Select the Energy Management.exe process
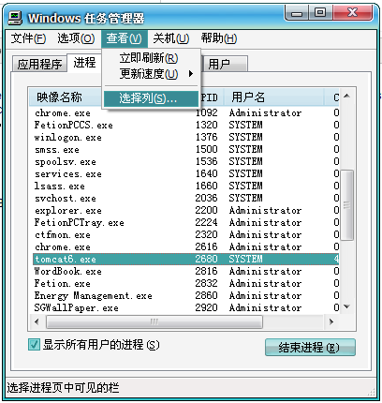Screen dimensions: 382x403 pos(186,296)
